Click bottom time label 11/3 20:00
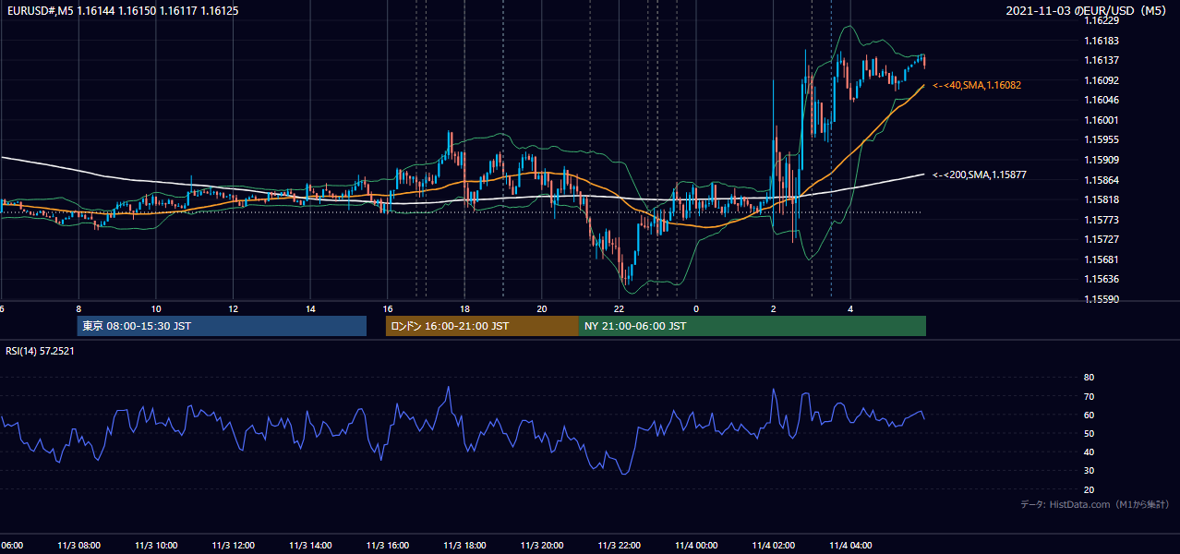This screenshot has width=1180, height=554. (542, 545)
